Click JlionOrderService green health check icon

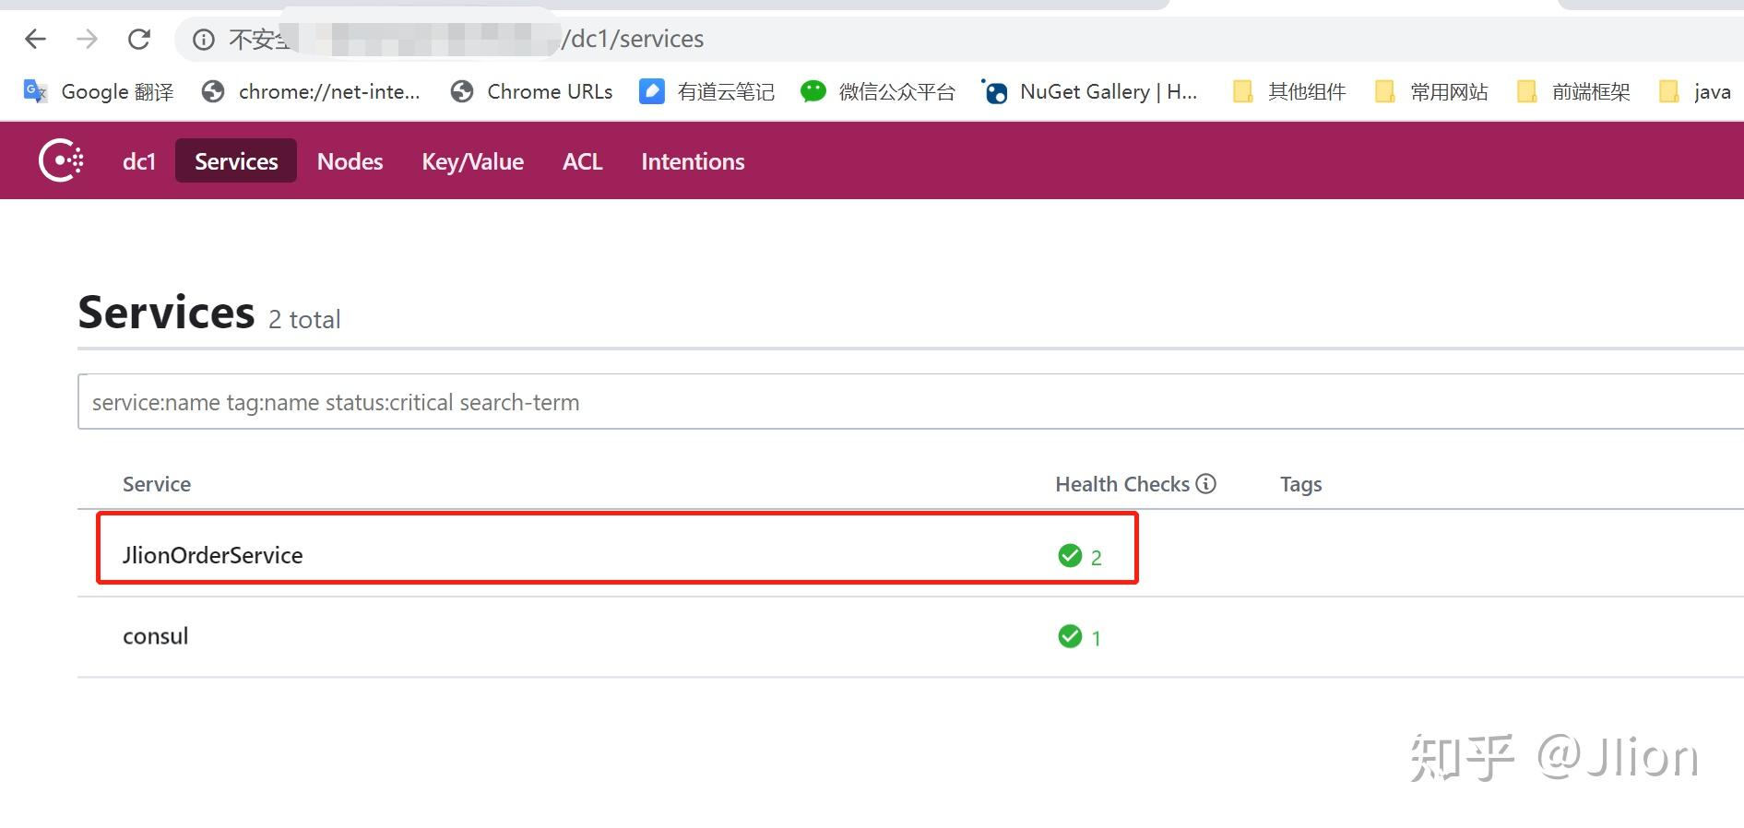tap(1070, 555)
